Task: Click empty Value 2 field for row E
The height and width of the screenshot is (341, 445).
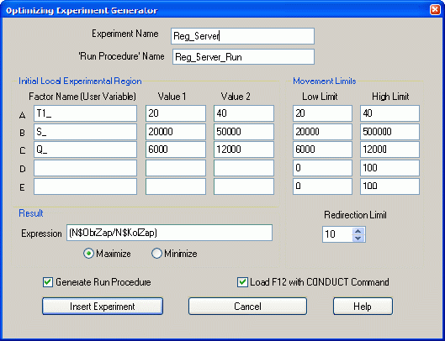Action: point(244,186)
